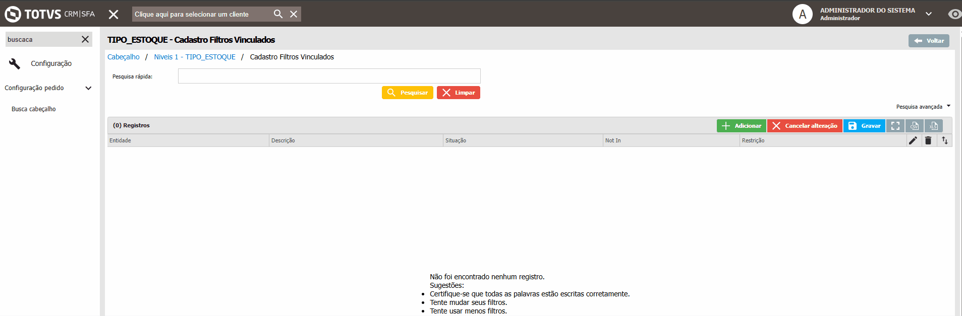Viewport: 962px width, 316px height.
Task: Sort by the Restrição column header
Action: [x=823, y=140]
